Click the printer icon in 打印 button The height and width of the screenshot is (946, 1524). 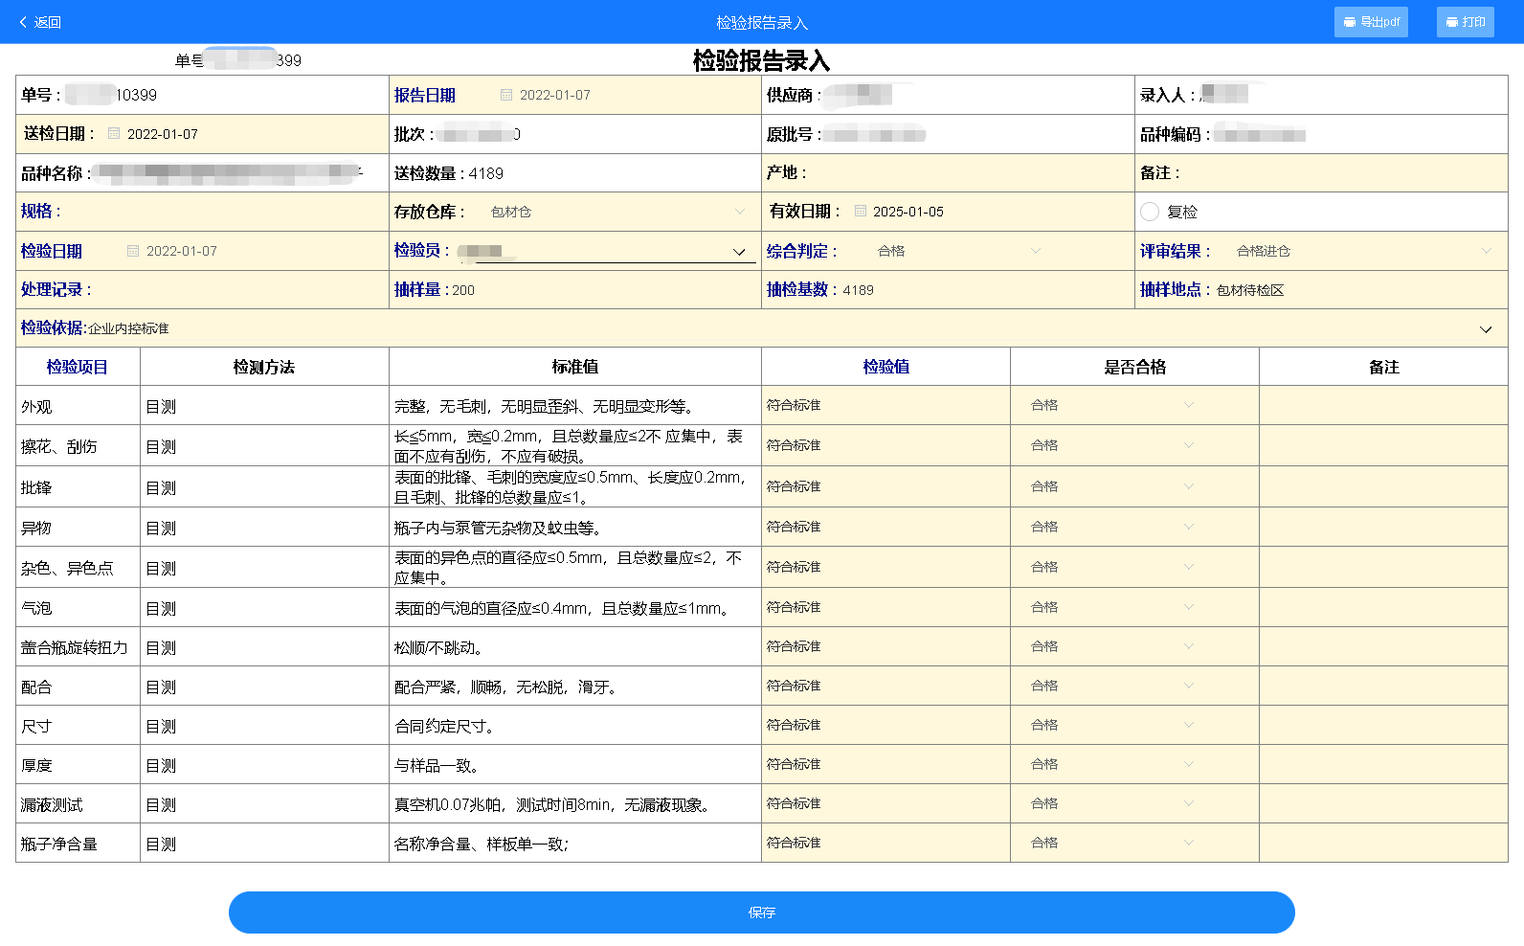point(1451,22)
